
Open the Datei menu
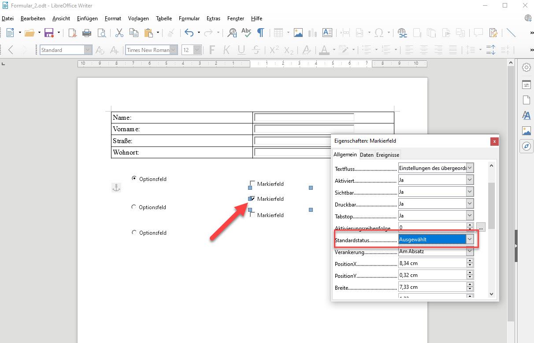point(8,18)
